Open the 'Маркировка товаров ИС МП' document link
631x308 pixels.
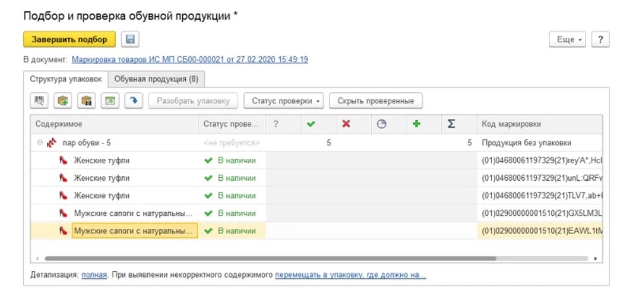coord(190,59)
